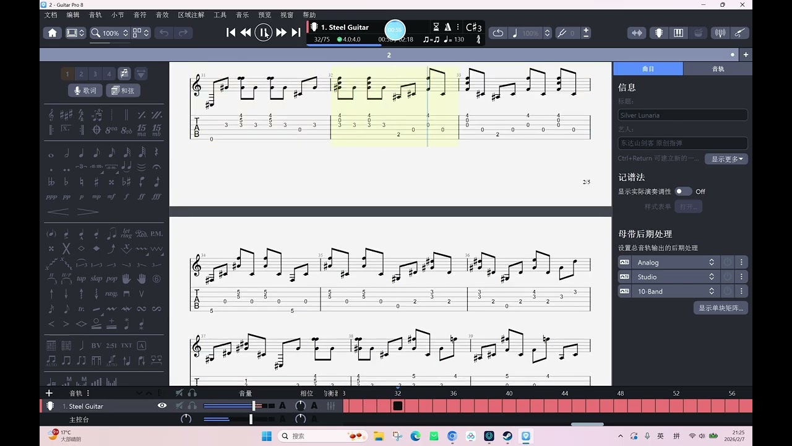Open the display mode dropdown
Viewport: 792px width, 446px height.
click(75, 33)
